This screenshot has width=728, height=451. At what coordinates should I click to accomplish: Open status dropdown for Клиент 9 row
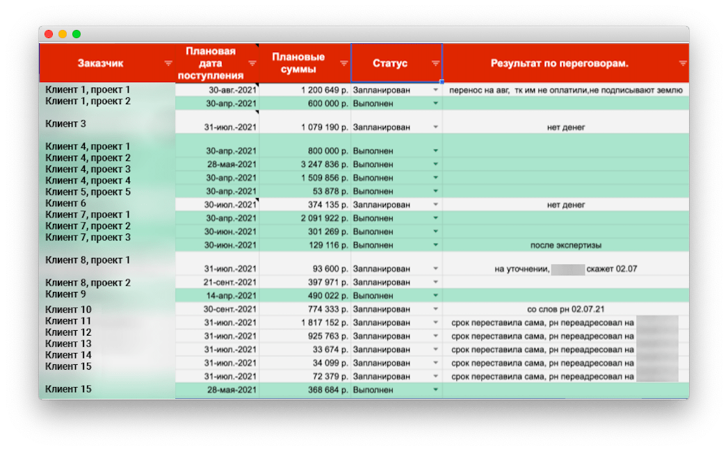[x=436, y=296]
